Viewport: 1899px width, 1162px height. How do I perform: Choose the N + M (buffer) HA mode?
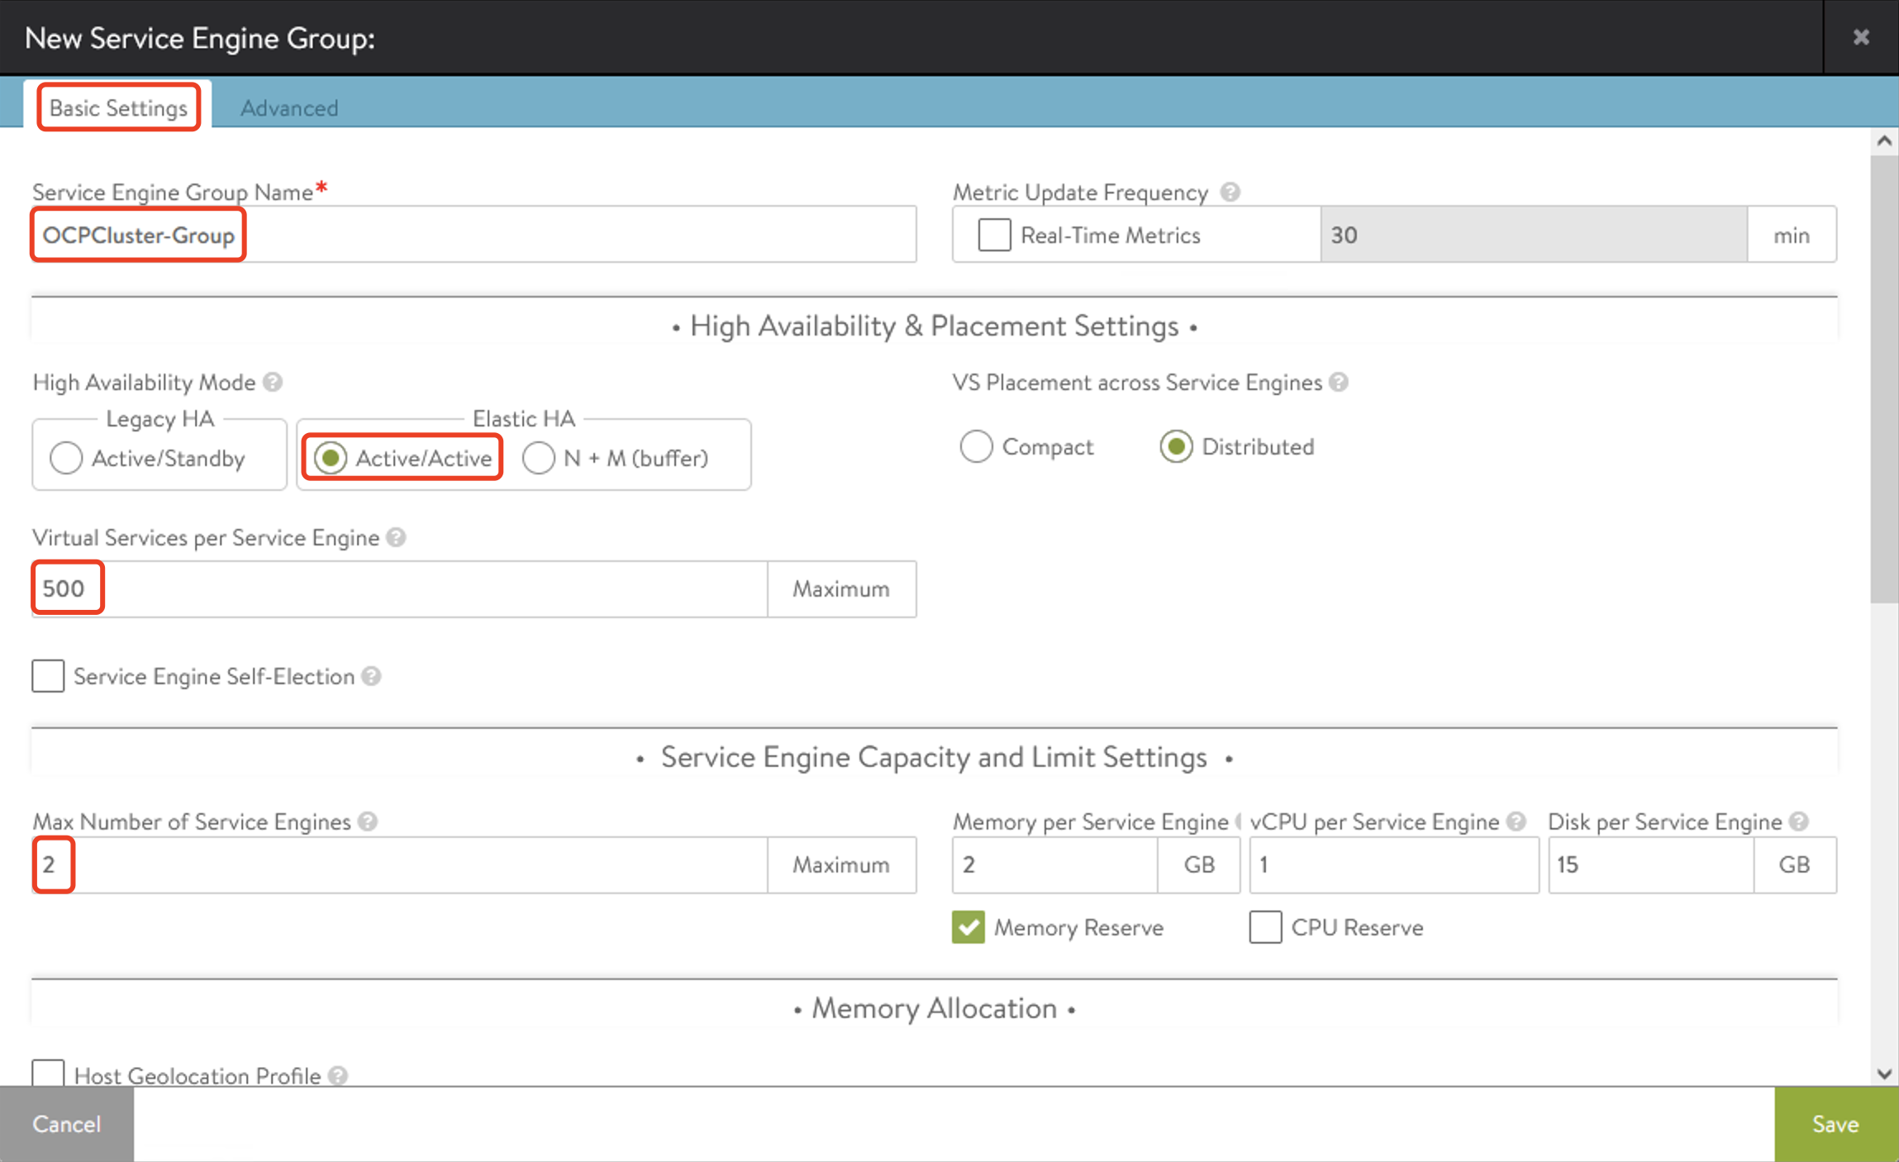539,458
